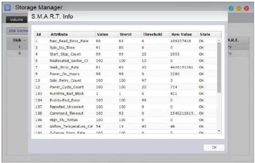255x163 pixels.
Task: Click the Worst column header
Action: [x=129, y=34]
